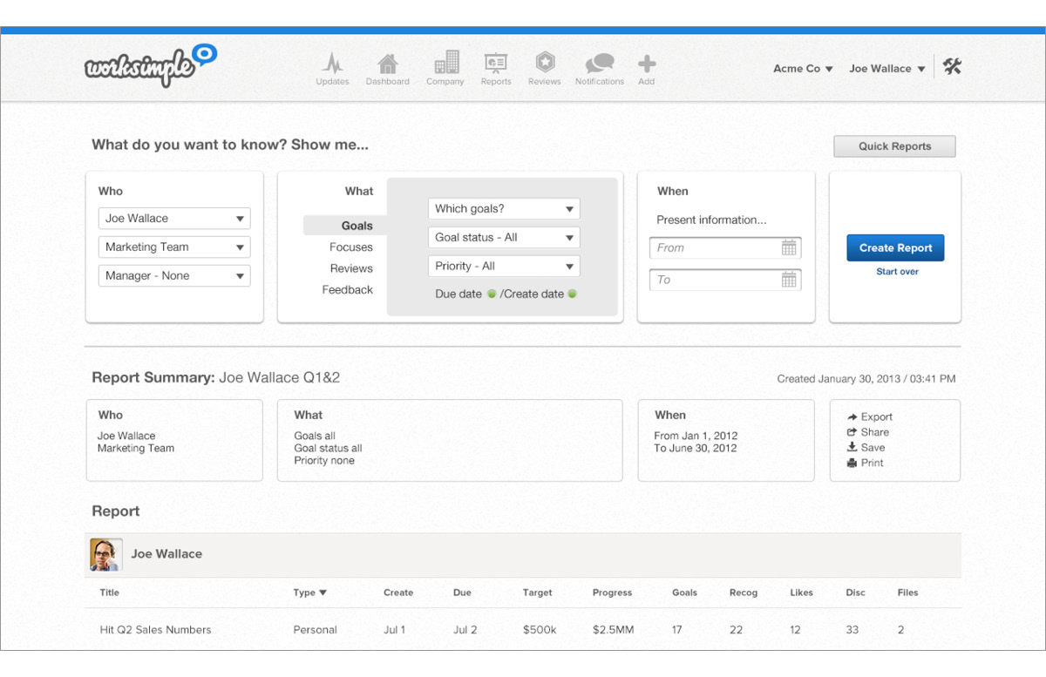Click the Start over link
Screen dimensions: 1046x677
point(897,272)
